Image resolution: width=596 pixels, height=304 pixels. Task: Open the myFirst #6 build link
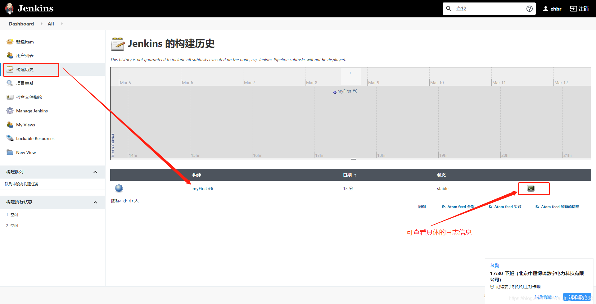(x=203, y=188)
